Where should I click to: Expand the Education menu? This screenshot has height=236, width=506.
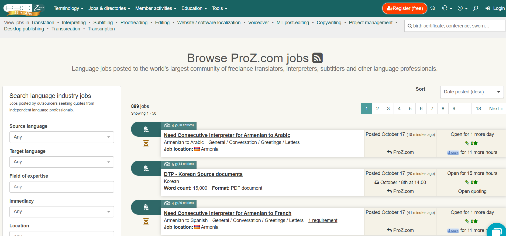194,8
